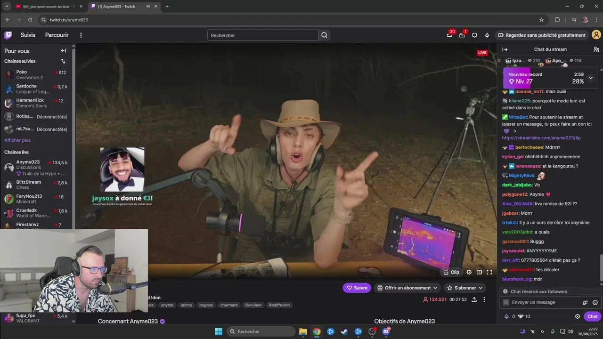
Task: Open BlitzStream Chess channel
Action: point(37,185)
